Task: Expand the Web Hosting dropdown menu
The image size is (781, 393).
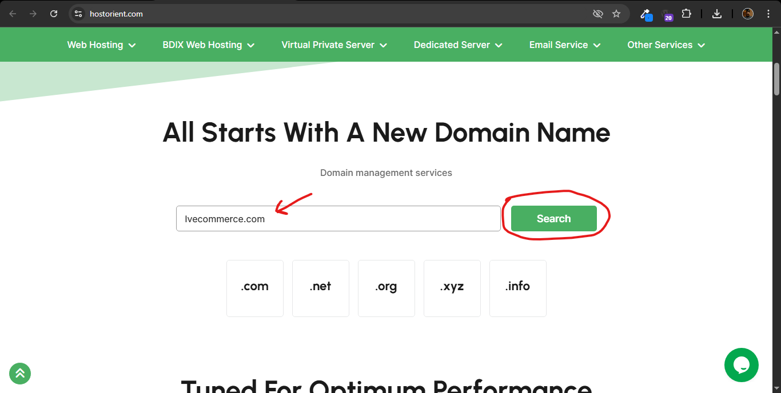Action: pyautogui.click(x=101, y=45)
